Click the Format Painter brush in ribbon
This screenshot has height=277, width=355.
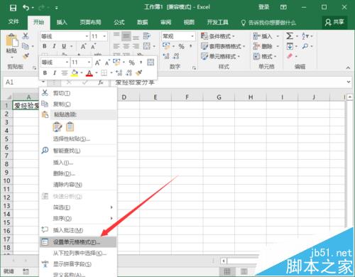26,56
